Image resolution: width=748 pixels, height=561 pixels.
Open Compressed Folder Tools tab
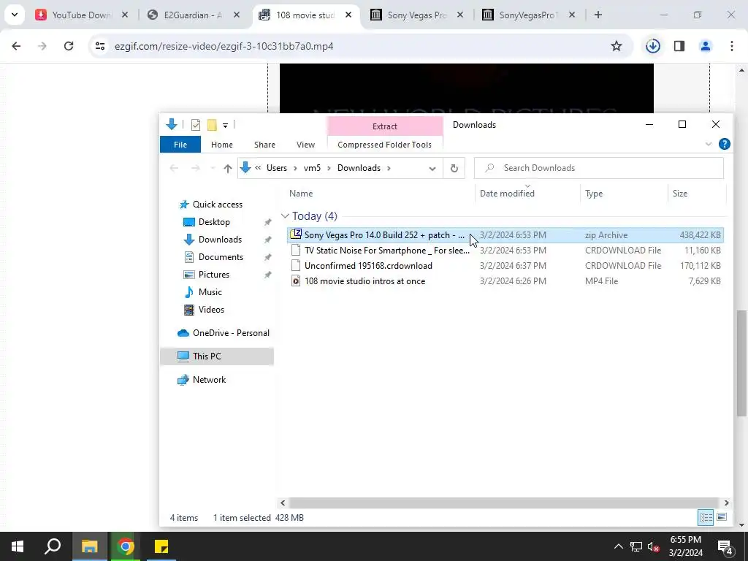click(384, 145)
